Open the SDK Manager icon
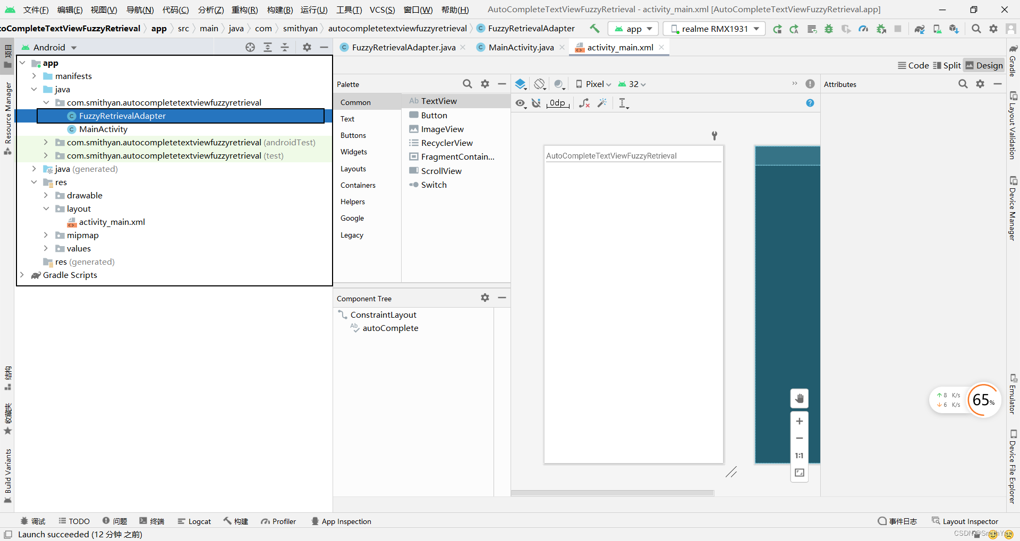The width and height of the screenshot is (1020, 541). [x=955, y=29]
